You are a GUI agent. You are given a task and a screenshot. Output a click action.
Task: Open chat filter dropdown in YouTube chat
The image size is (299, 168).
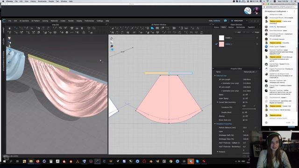(x=276, y=11)
